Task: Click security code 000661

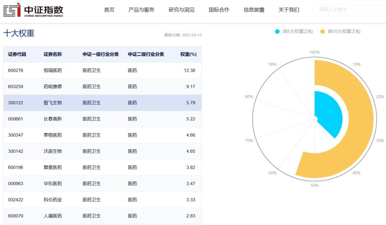Action: coord(15,119)
